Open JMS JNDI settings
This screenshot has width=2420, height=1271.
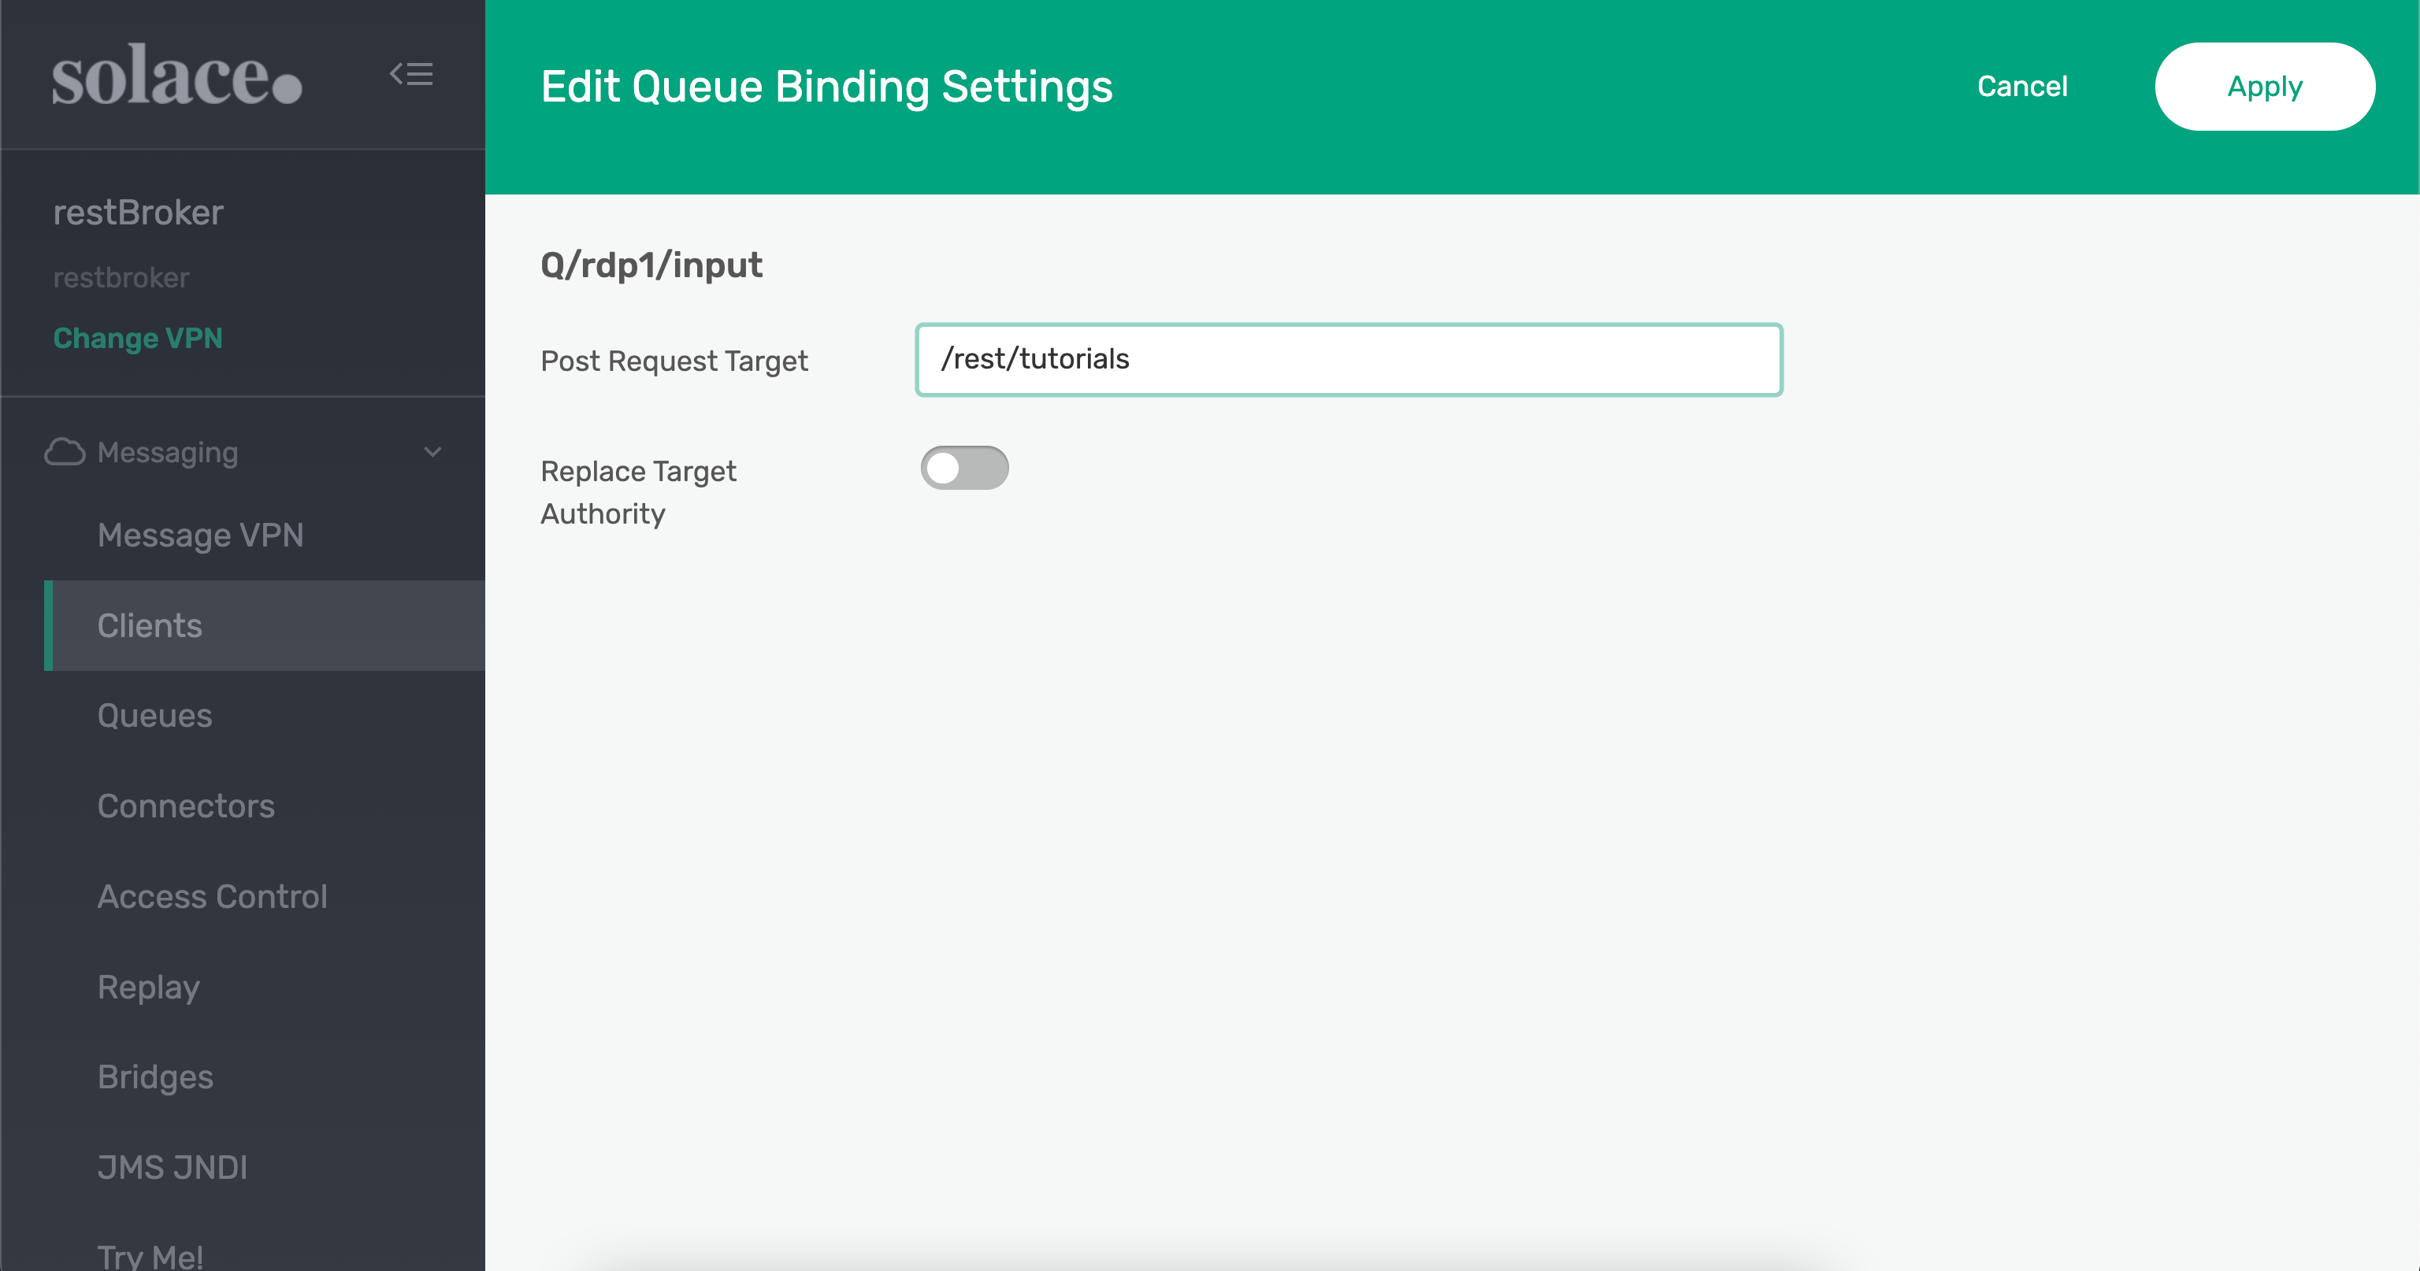[173, 1167]
